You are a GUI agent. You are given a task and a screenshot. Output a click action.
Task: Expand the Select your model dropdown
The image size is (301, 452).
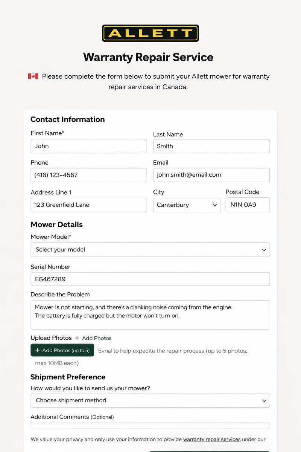click(150, 250)
